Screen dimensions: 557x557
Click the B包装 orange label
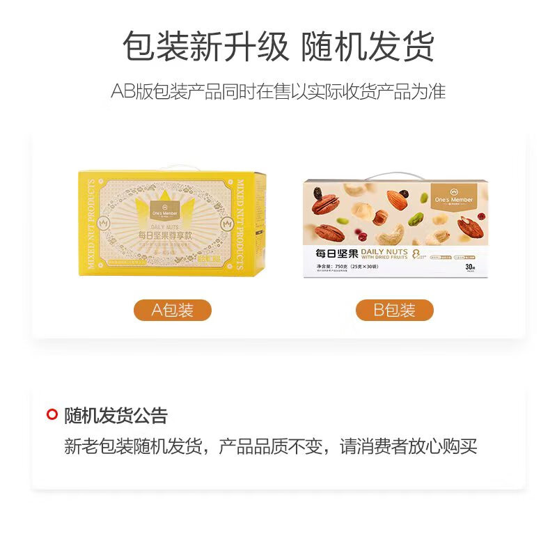tap(395, 310)
